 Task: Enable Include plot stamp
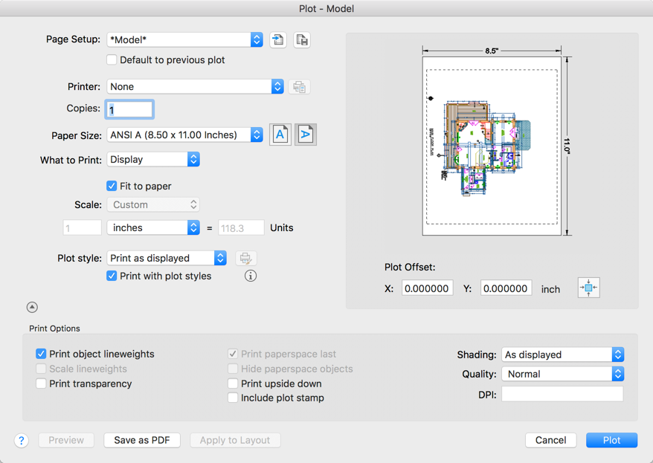233,398
